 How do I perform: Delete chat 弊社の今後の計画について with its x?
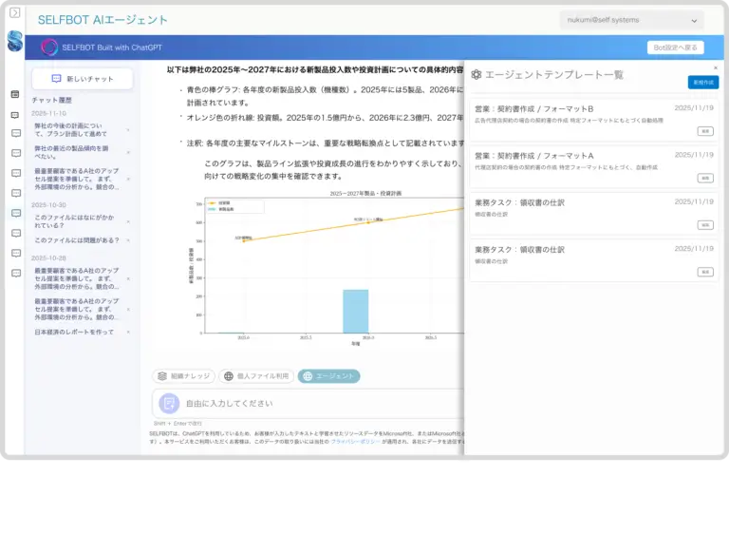click(x=128, y=130)
